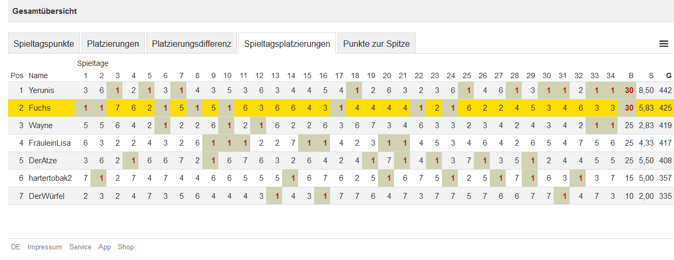Open the Impressum footer link

tap(45, 247)
